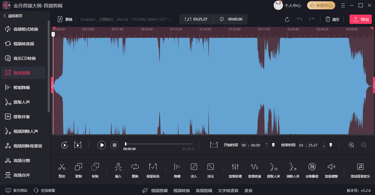Select the 插入 (insert) tool
Image resolution: width=375 pixels, height=195 pixels.
pyautogui.click(x=118, y=170)
